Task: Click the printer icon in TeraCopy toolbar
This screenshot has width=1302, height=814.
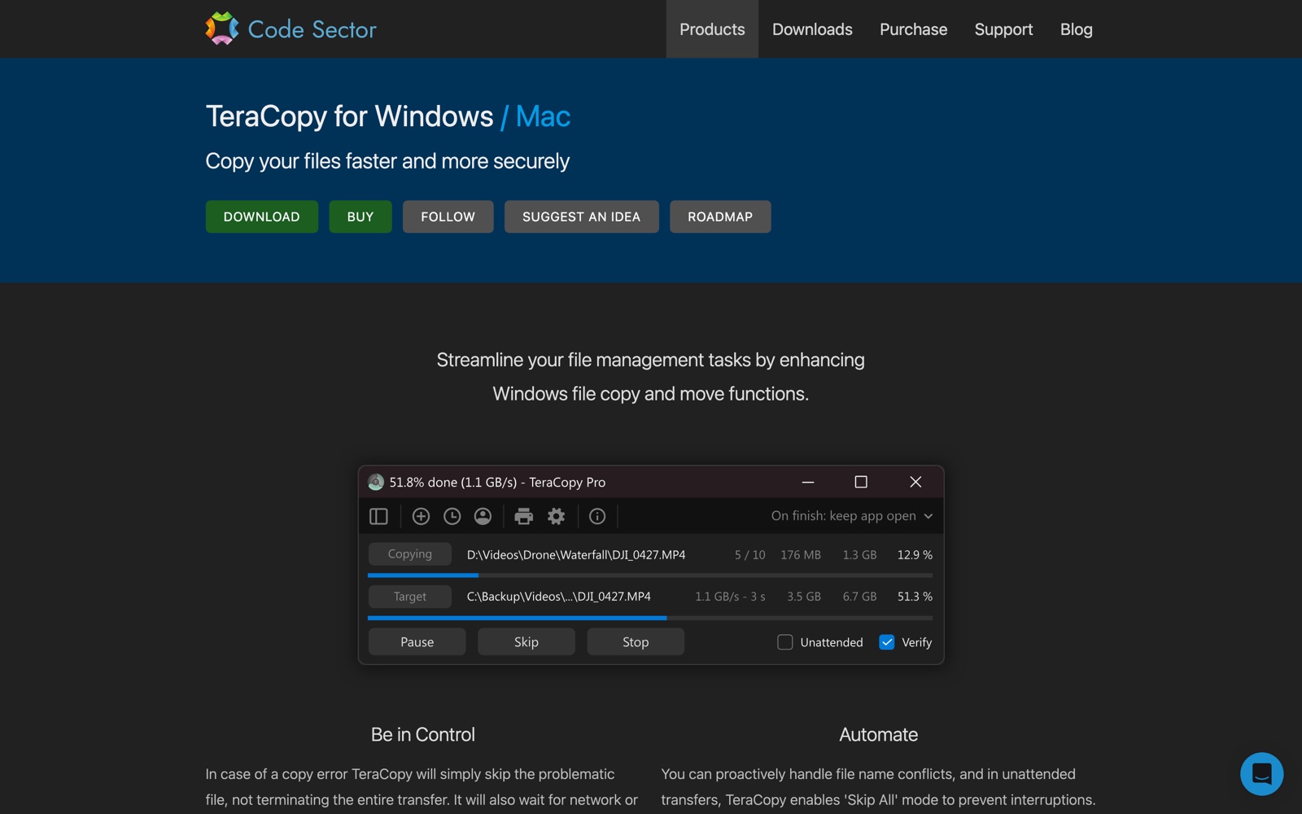Action: pos(524,516)
